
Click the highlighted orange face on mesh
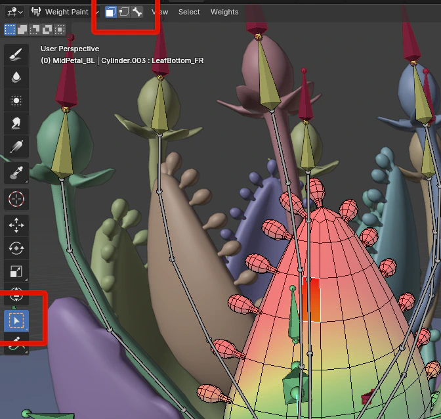311,299
